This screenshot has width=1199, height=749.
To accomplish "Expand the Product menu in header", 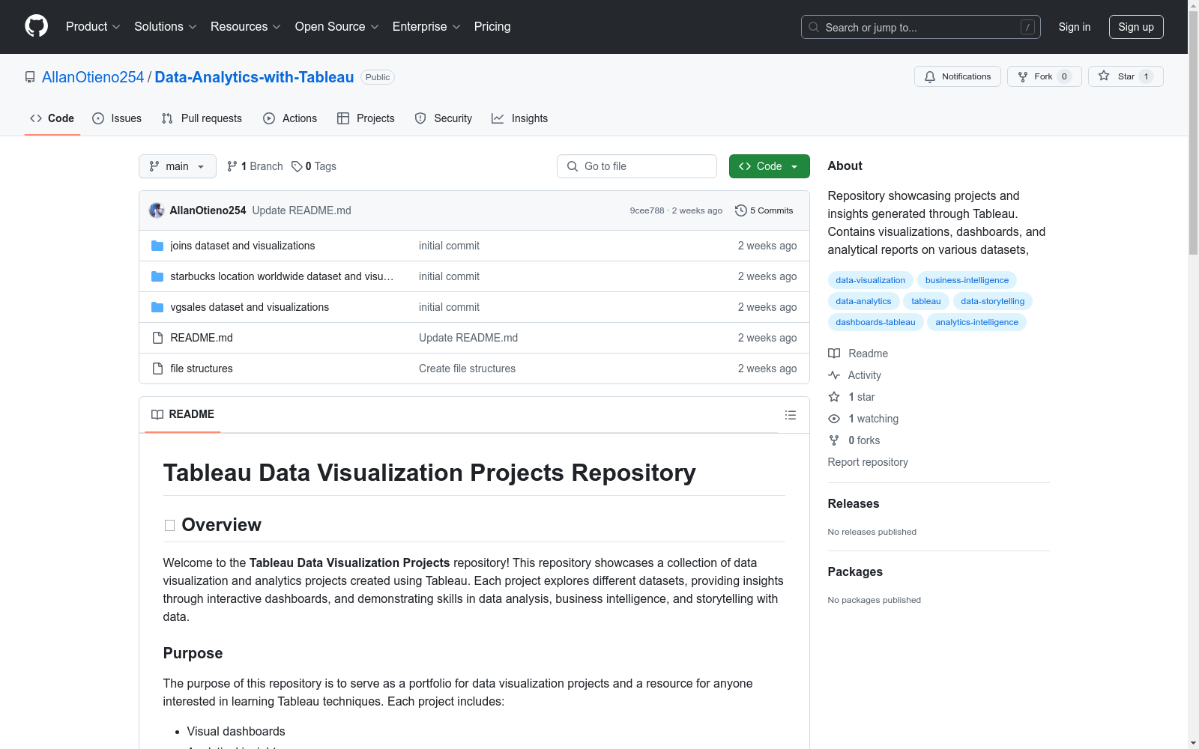I will pos(93,27).
